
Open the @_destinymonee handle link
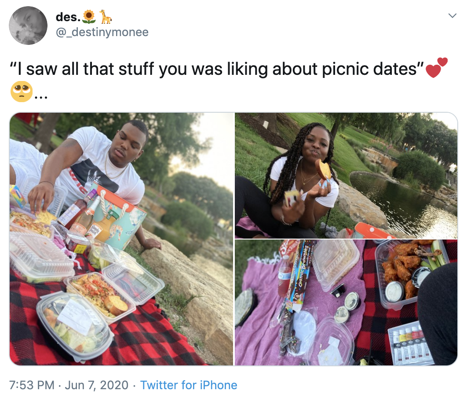click(x=102, y=32)
